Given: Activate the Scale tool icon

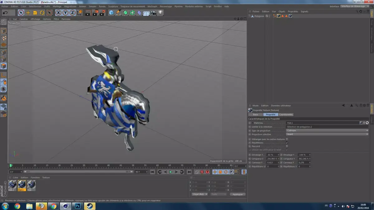Looking at the screenshot, I should (35, 13).
